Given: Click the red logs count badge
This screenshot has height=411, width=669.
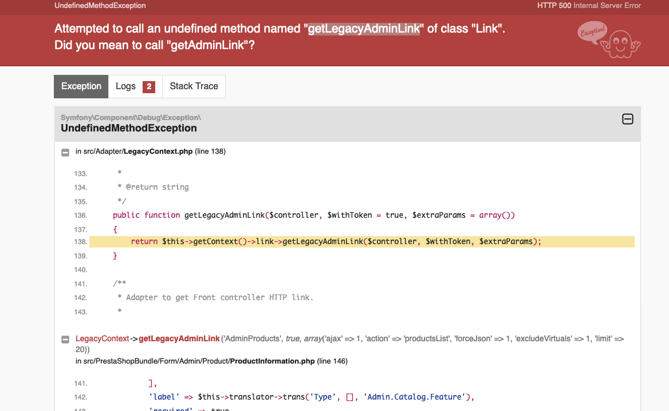Looking at the screenshot, I should pyautogui.click(x=148, y=86).
